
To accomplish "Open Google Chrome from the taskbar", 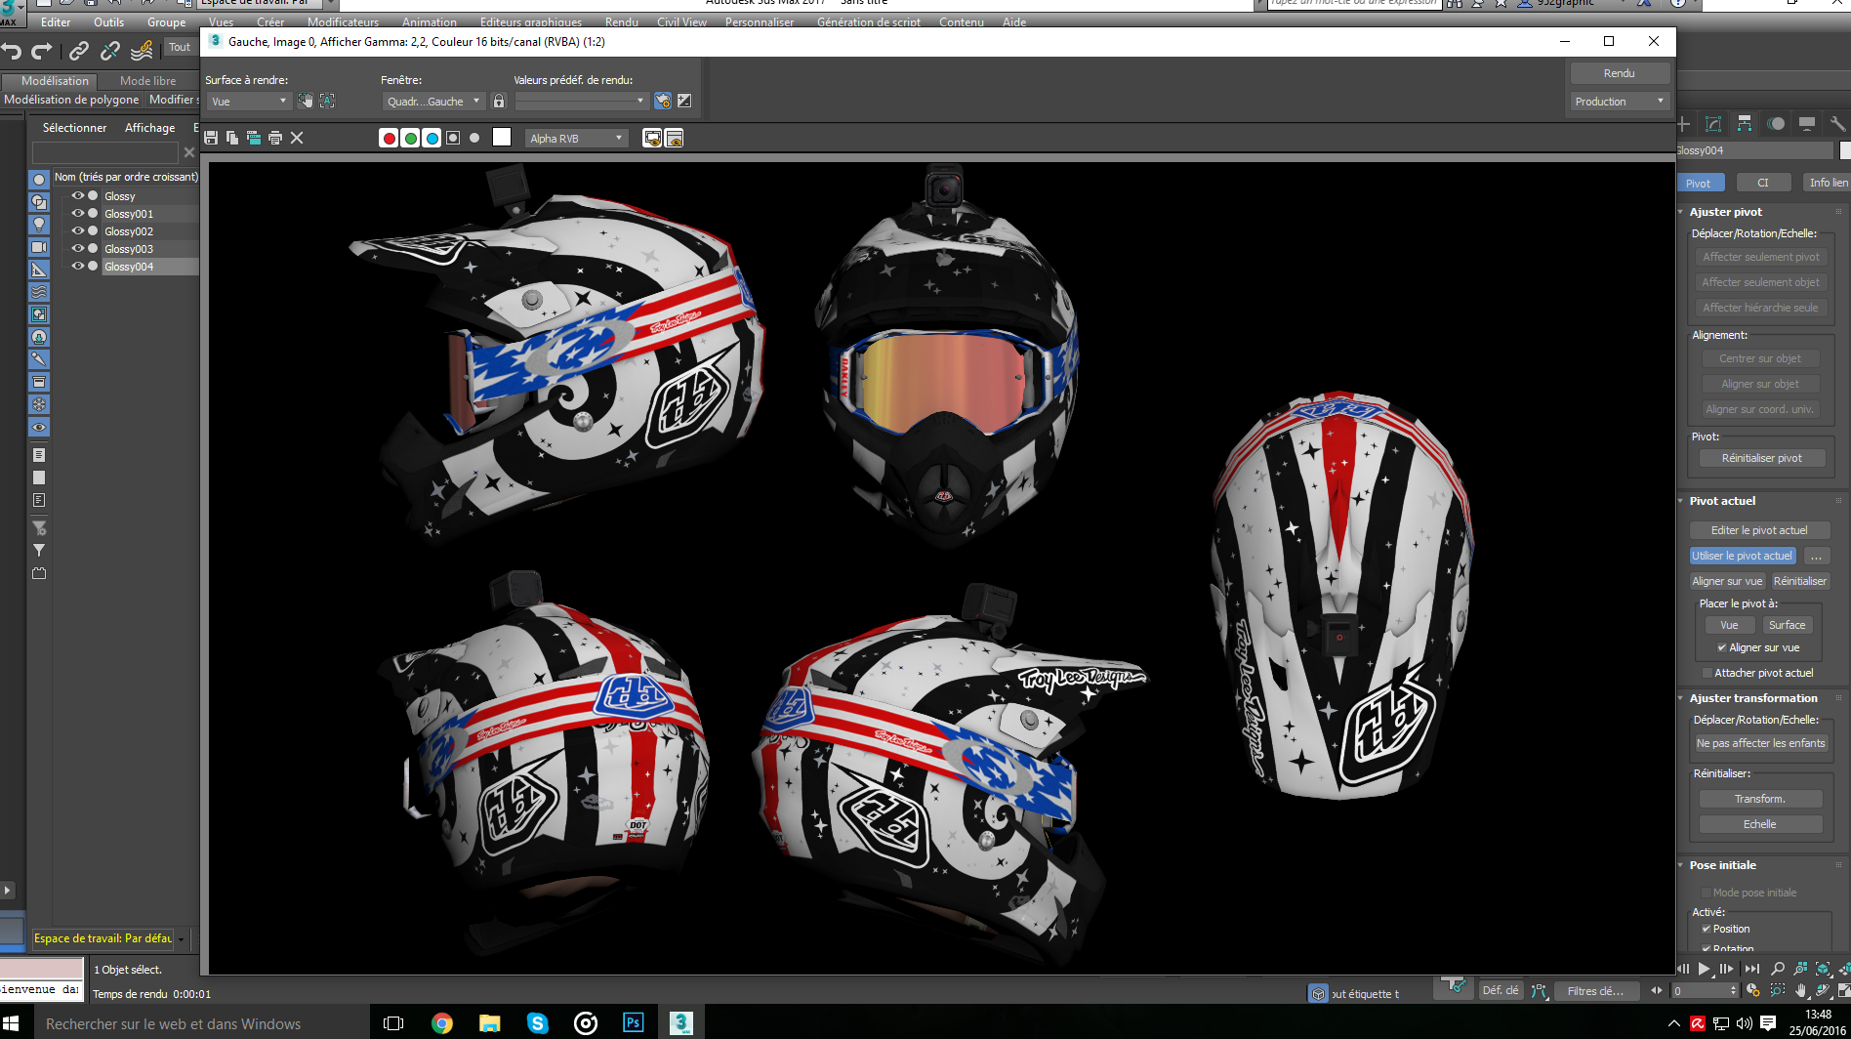I will coord(442,1022).
